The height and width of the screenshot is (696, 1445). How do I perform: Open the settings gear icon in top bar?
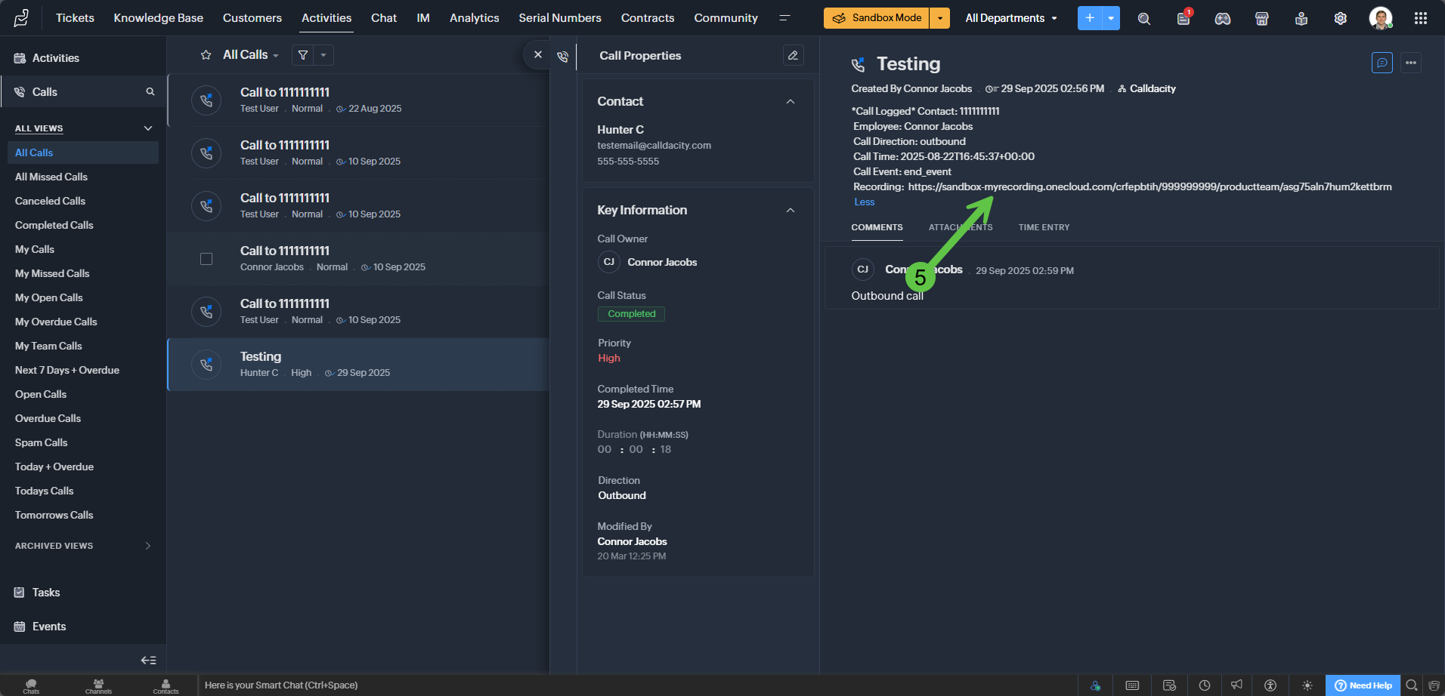pyautogui.click(x=1340, y=18)
